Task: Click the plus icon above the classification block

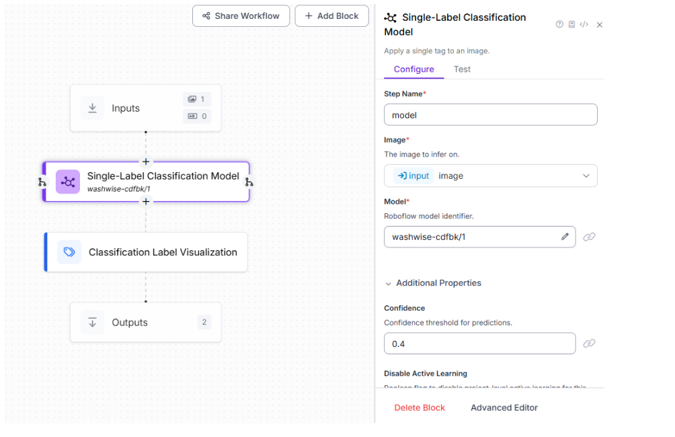Action: pyautogui.click(x=146, y=161)
